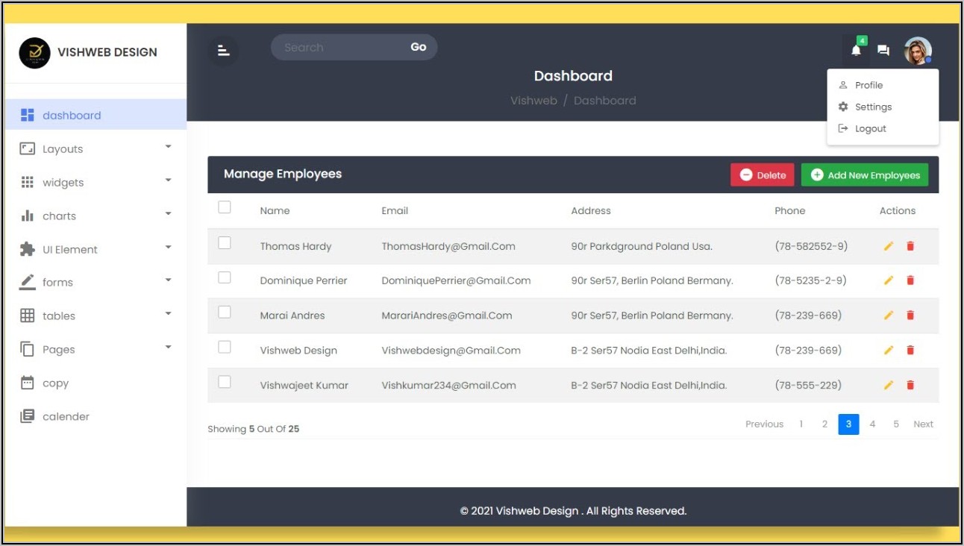The height and width of the screenshot is (546, 964).
Task: Select the Thomas Hardy row checkbox
Action: click(225, 243)
